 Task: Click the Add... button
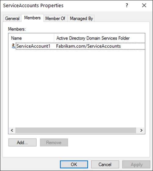pos(23,142)
